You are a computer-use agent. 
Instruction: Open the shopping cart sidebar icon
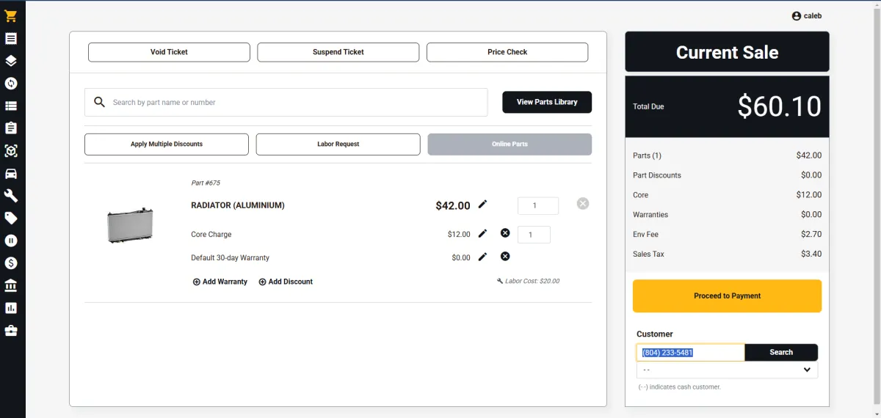11,16
